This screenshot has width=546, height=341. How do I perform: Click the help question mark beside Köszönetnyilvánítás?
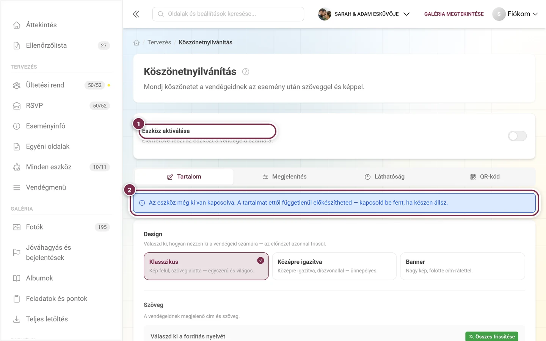pos(246,72)
